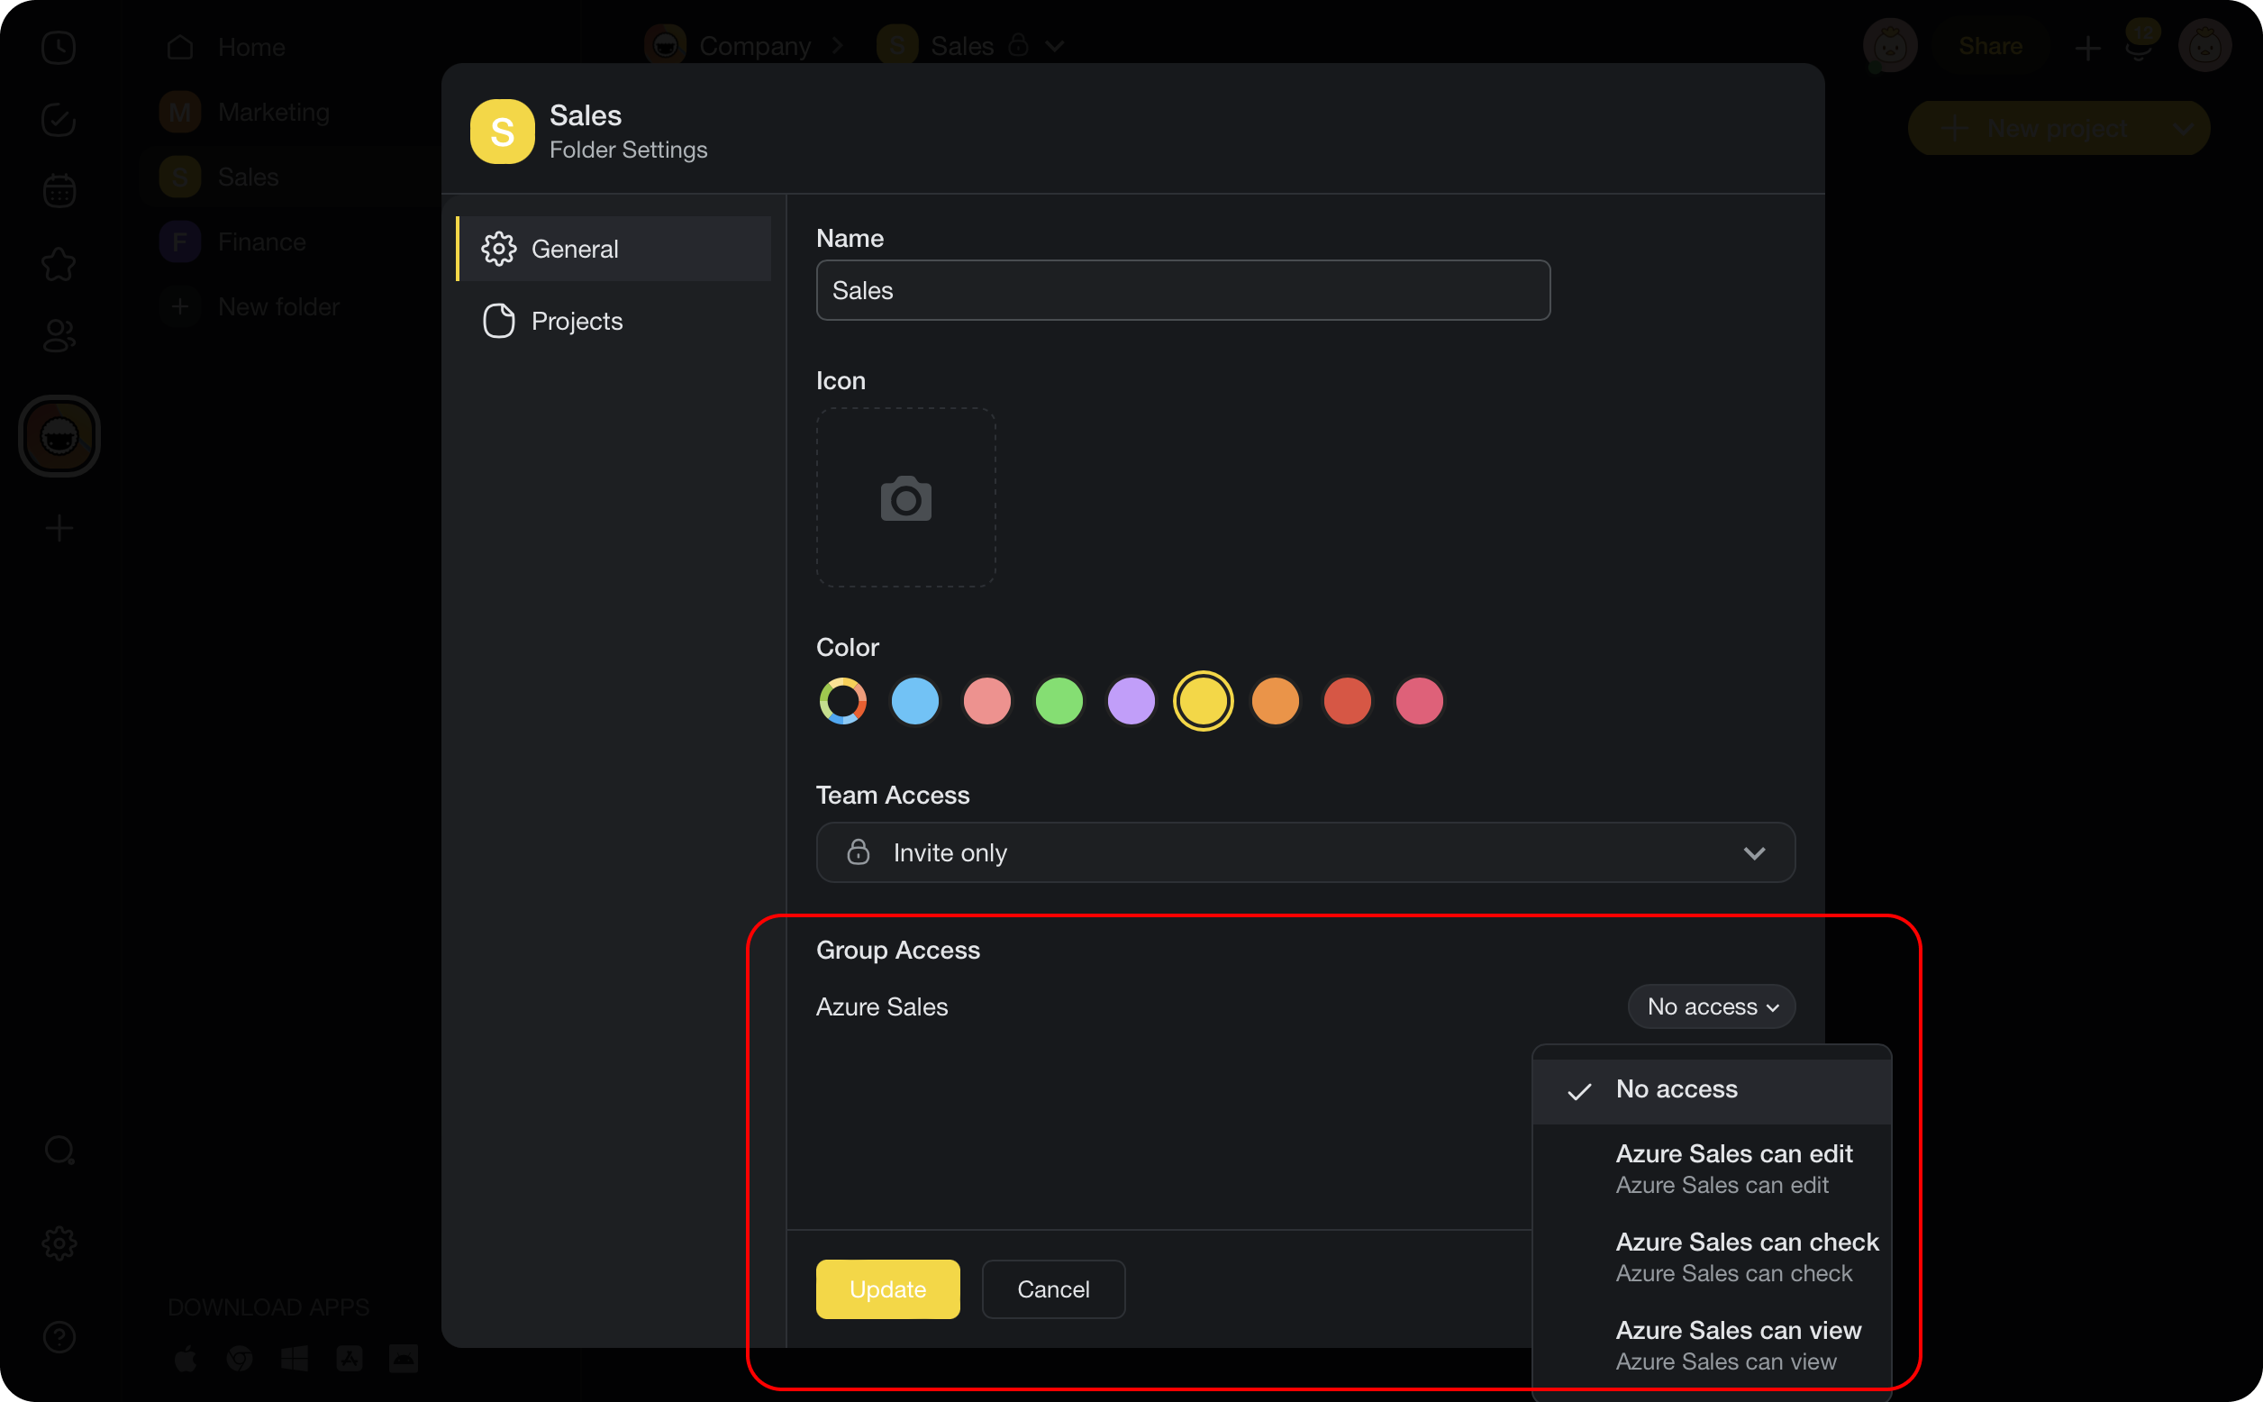Click the settings gear in left sidebar

click(x=59, y=1243)
